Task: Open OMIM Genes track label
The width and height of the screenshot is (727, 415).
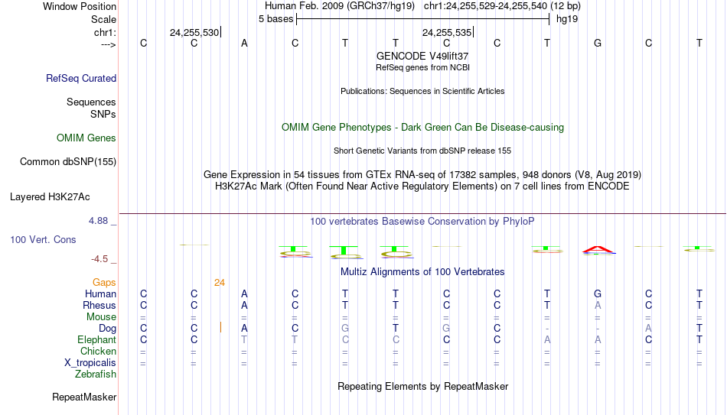Action: (86, 138)
